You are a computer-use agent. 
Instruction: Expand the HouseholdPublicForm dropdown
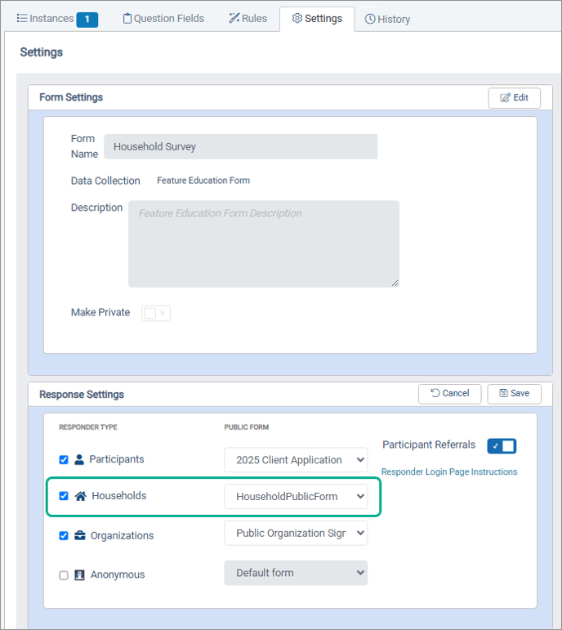tap(296, 496)
